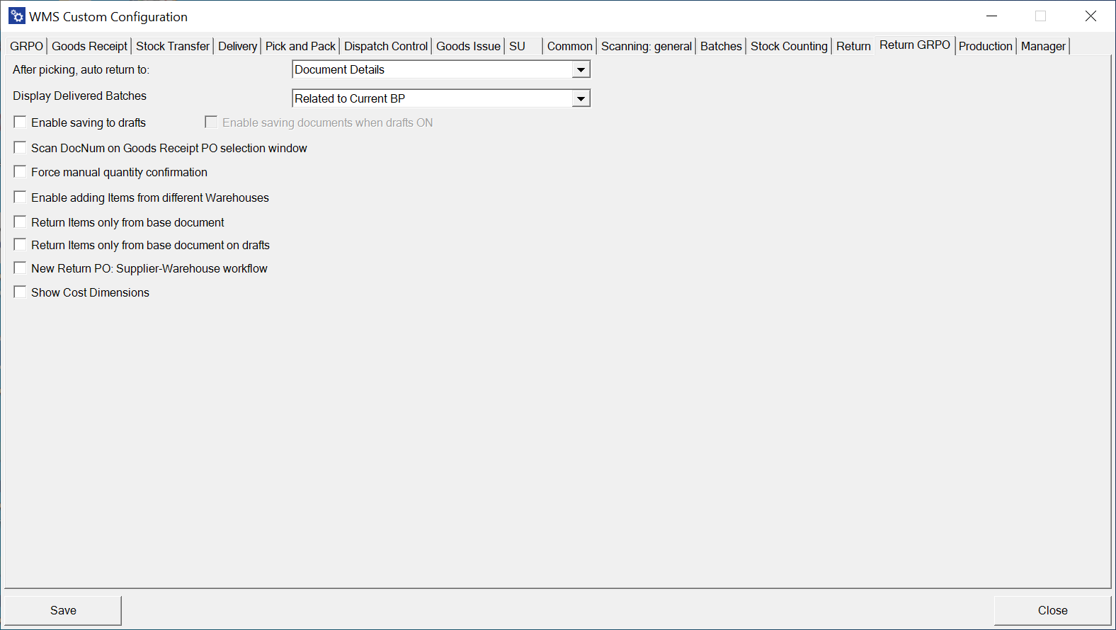Click the WMS gear icon in title bar
This screenshot has width=1116, height=630.
point(17,16)
